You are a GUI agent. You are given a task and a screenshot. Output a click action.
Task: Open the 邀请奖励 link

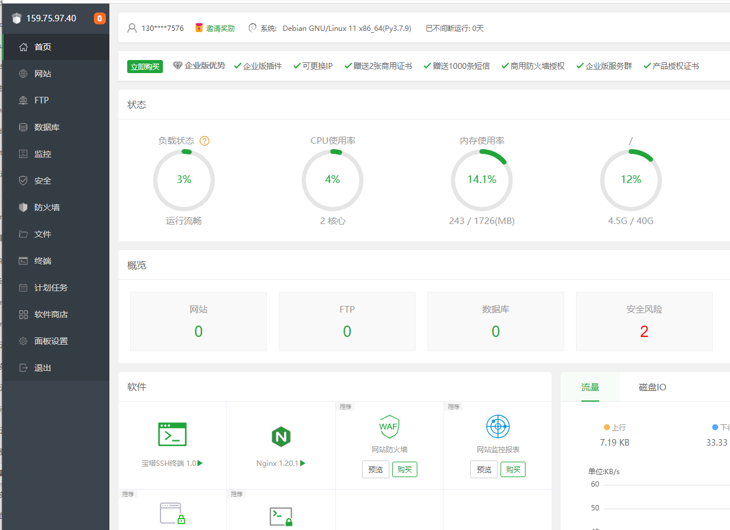tap(220, 28)
